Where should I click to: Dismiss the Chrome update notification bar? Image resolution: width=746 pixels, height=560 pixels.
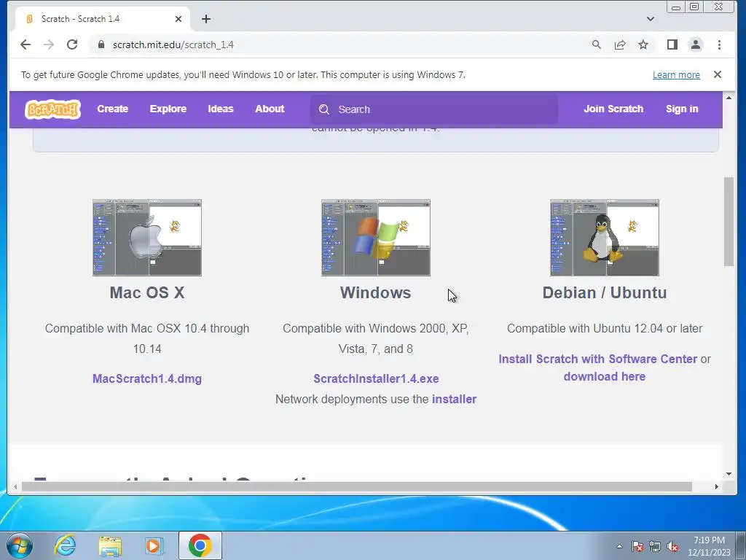tap(718, 74)
